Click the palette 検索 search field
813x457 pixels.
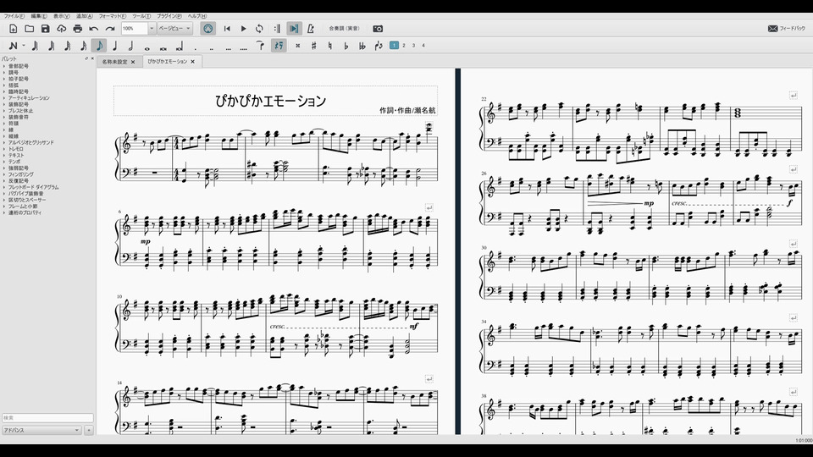pos(47,418)
